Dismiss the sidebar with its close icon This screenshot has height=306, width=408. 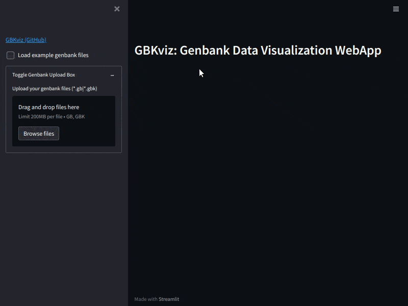(117, 9)
